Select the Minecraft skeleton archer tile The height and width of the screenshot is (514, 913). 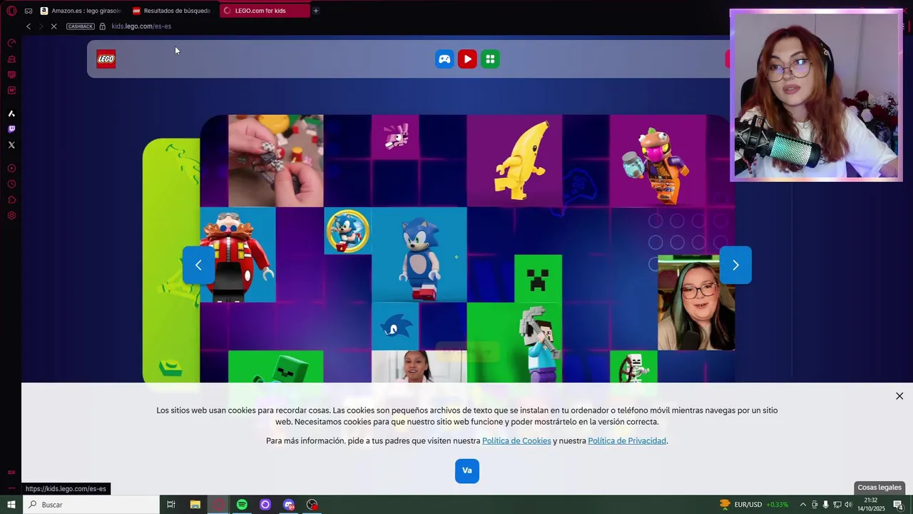(x=633, y=367)
